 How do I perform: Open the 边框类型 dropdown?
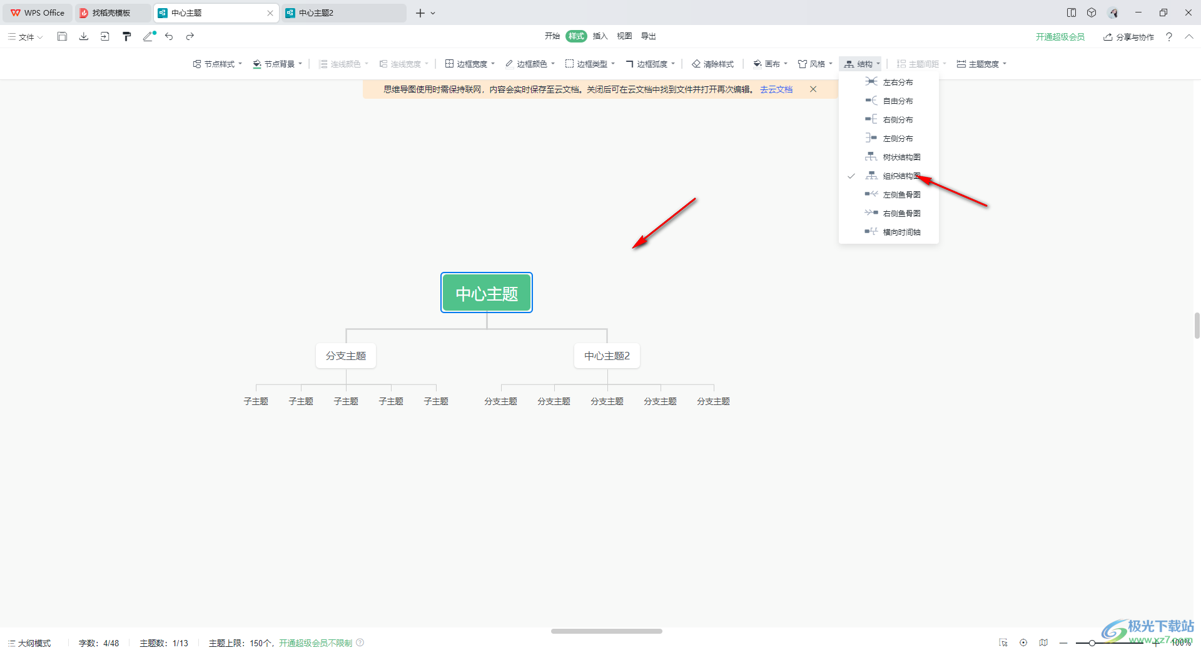tap(590, 64)
